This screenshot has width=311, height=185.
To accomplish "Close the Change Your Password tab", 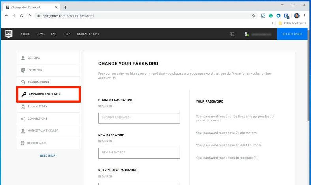I will (x=56, y=7).
